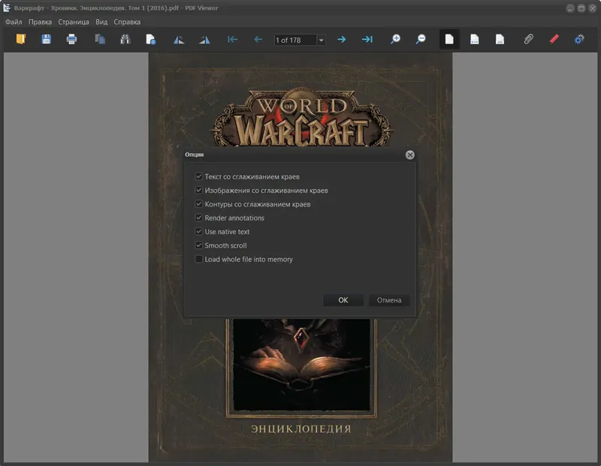
Task: Activate search with the binoculars icon
Action: (125, 38)
